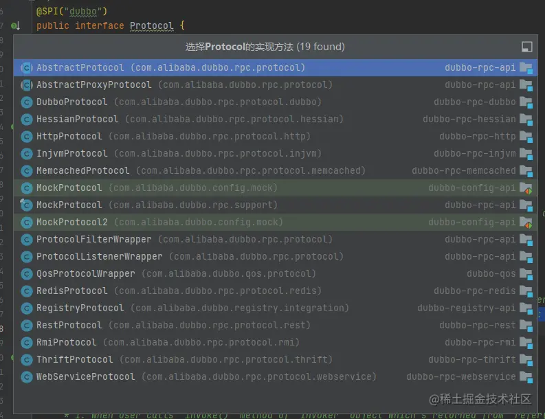Viewport: 545px width, 419px height.
Task: Select RedisProtocol entry
Action: [276, 291]
